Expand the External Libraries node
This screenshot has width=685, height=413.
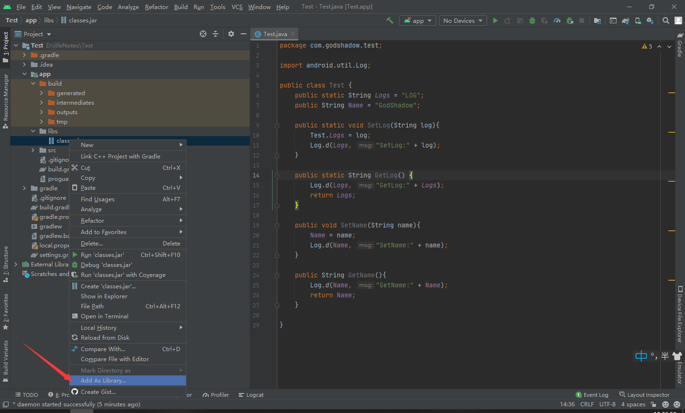(x=16, y=265)
